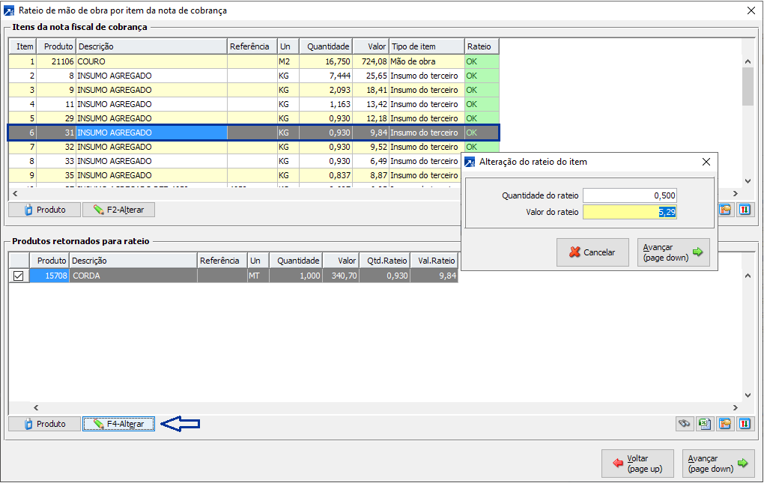Click 340,70 value cell

click(341, 276)
